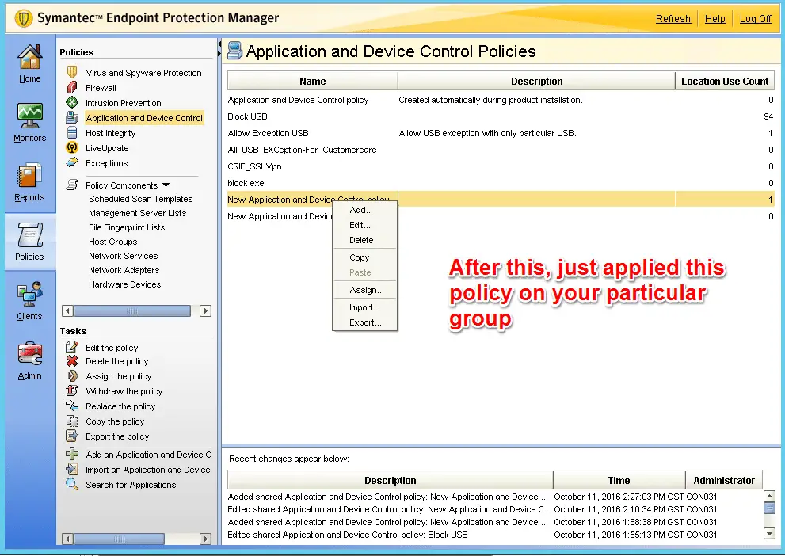Screen dimensions: 785x556
Task: Choose Copy from the context menu
Action: pos(364,257)
